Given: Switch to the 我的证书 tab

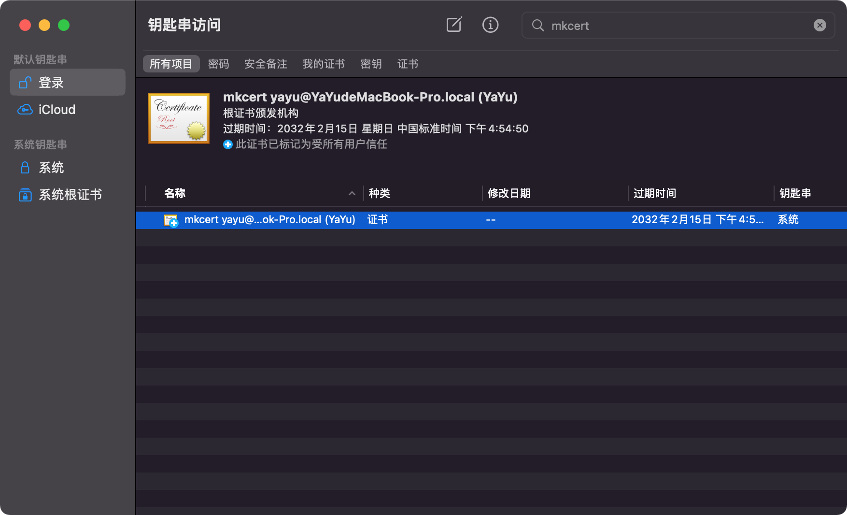Looking at the screenshot, I should click(x=324, y=64).
